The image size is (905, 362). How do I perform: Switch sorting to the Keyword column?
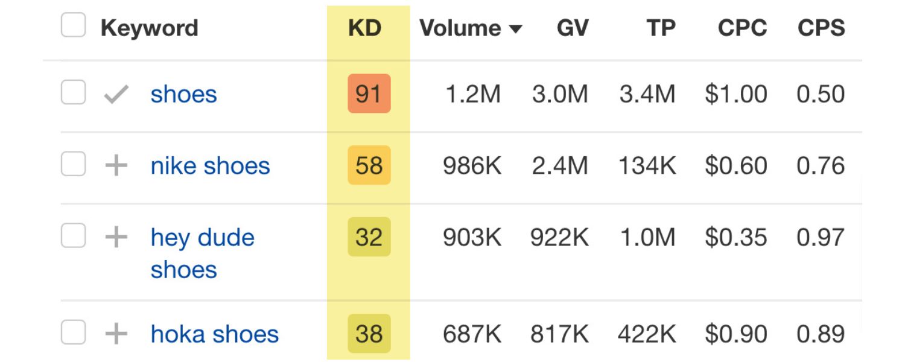(x=150, y=27)
